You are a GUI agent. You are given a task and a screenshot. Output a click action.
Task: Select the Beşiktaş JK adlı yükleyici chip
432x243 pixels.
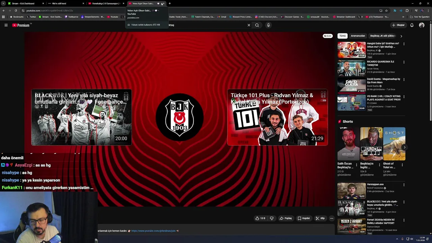click(383, 36)
